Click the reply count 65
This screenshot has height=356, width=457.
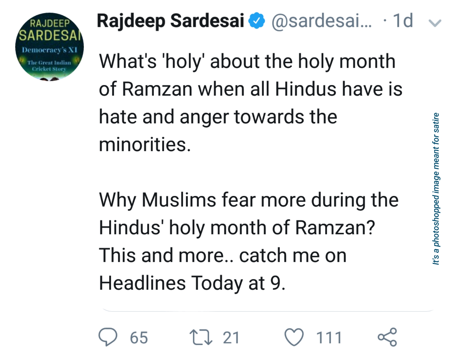(x=139, y=338)
